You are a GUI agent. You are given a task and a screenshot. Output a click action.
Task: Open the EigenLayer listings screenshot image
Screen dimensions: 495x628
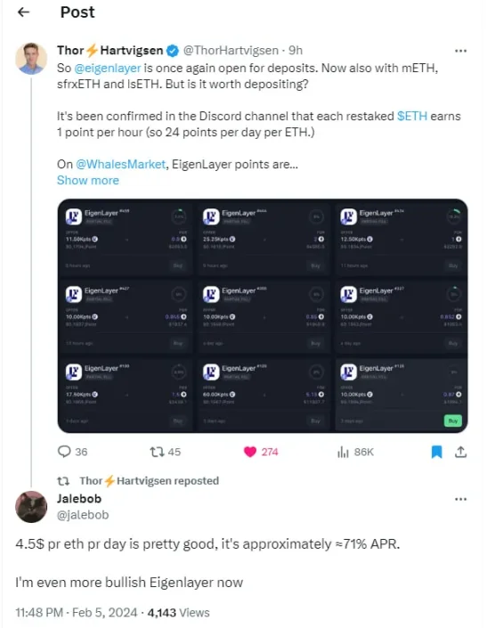pos(263,315)
